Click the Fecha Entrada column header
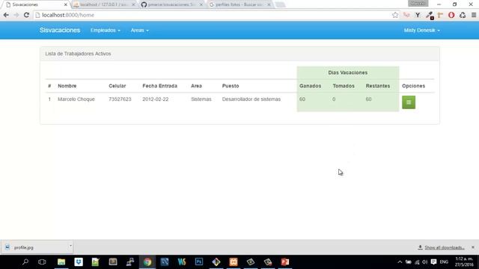This screenshot has height=269, width=479. tap(159, 86)
